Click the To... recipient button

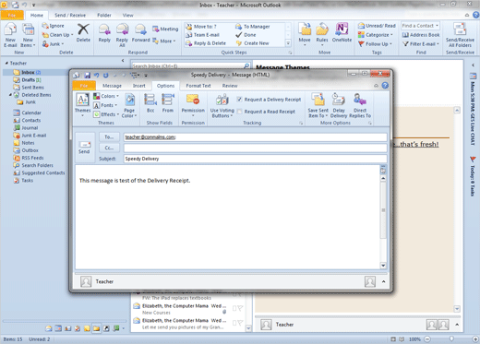tap(109, 136)
